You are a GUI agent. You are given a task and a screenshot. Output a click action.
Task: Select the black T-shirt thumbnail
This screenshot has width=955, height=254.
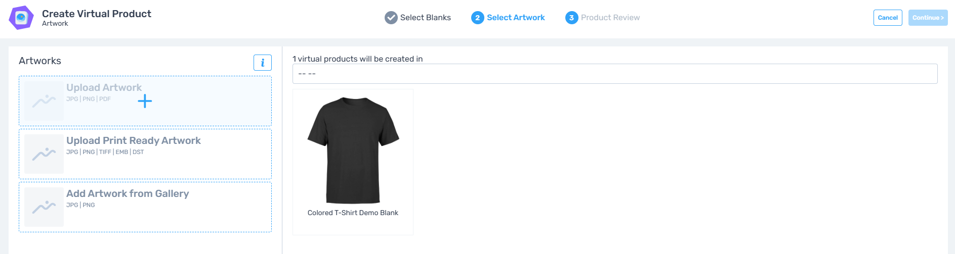pyautogui.click(x=353, y=150)
